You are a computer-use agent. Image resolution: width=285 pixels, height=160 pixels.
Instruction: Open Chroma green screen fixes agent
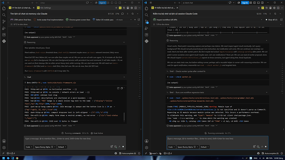point(78,20)
